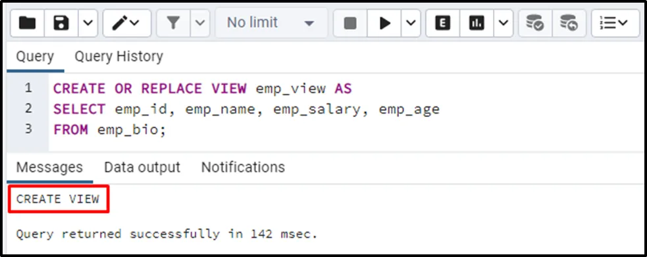Screen dimensions: 647x257
Task: Save the query file
Action: pos(61,23)
